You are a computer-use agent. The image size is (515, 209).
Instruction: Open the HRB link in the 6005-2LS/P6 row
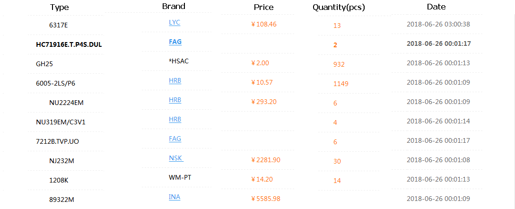(175, 81)
